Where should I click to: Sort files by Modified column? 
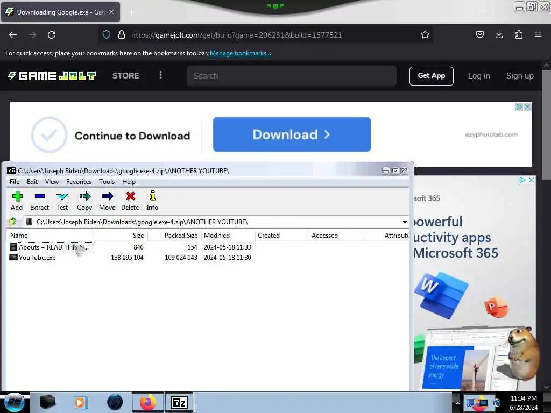[x=228, y=236]
